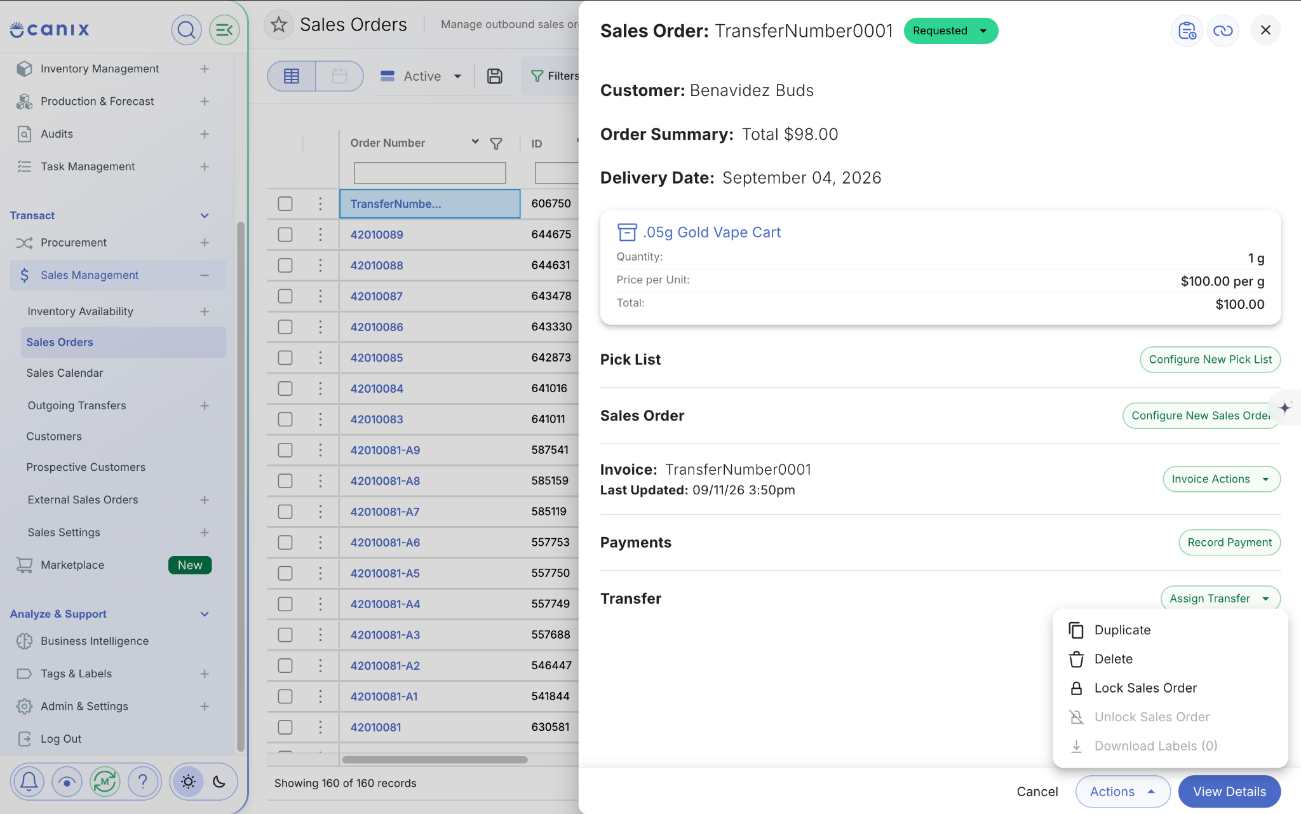Select checkbox next to order 42010085
Screen dimensions: 1301x814
click(285, 358)
